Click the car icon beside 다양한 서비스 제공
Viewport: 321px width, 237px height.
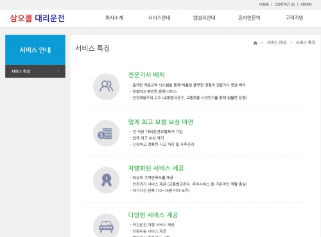click(x=107, y=226)
